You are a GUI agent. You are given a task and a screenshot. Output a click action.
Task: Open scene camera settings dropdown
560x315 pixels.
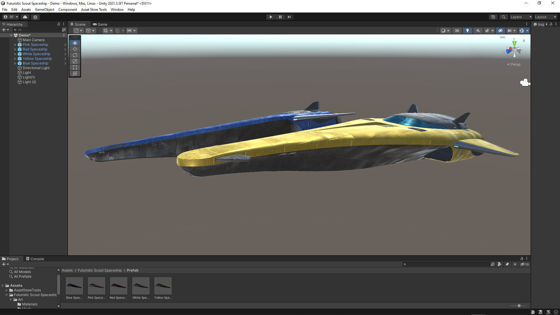tap(512, 31)
